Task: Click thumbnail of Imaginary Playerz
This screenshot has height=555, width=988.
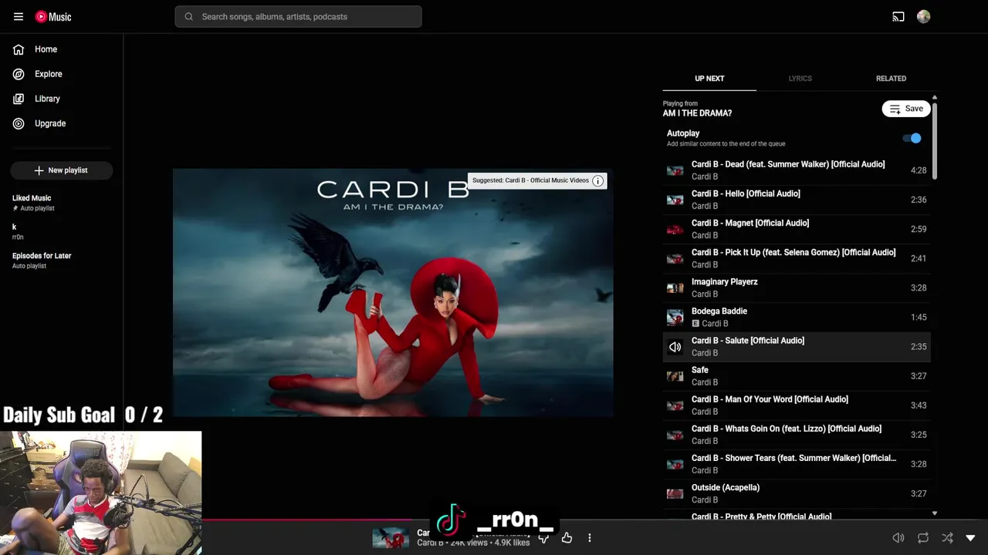Action: tap(675, 288)
